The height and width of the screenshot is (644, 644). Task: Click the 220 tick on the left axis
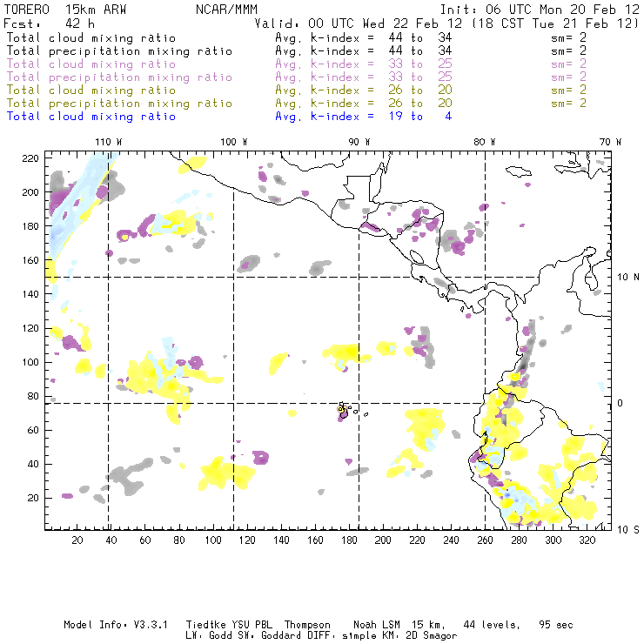pos(32,158)
